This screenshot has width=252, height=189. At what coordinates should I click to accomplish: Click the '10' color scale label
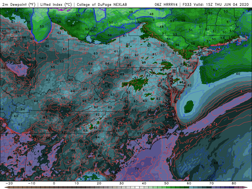point(77,183)
